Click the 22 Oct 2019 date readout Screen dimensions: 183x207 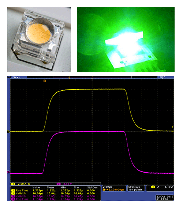(165, 196)
